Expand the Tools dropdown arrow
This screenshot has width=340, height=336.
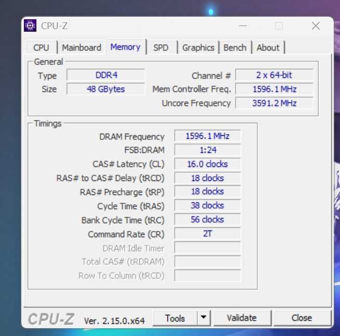(x=204, y=318)
